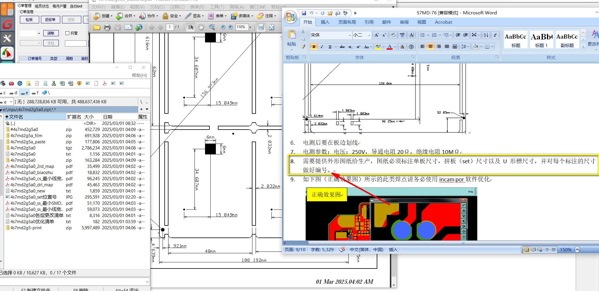Image resolution: width=599 pixels, height=291 pixels.
Task: Switch to 页面布局 ribbon tab
Action: [x=347, y=22]
